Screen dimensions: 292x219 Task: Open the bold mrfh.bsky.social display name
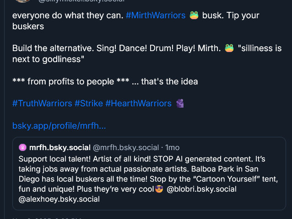coord(59,147)
